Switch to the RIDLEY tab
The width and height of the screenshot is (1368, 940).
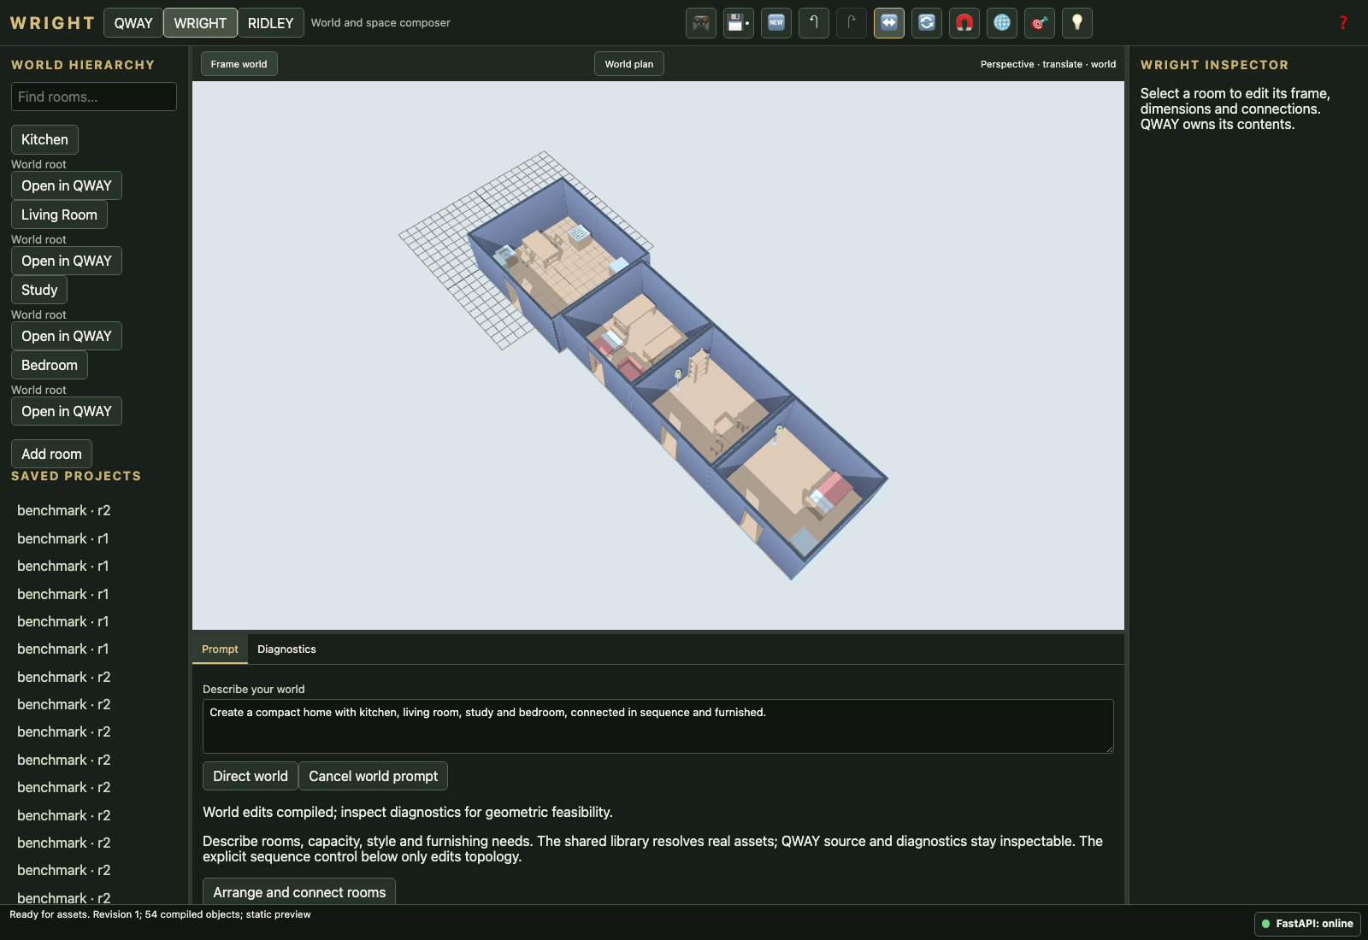pos(270,23)
